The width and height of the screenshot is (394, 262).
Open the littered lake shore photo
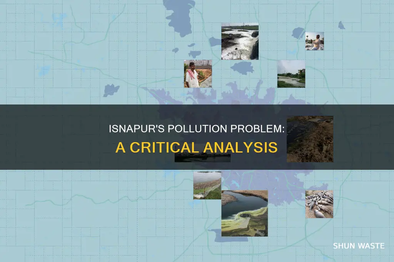coord(207,186)
